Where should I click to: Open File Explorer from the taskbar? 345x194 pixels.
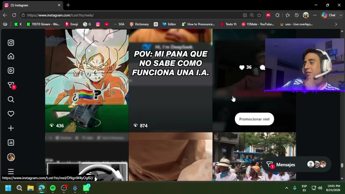coord(30,188)
